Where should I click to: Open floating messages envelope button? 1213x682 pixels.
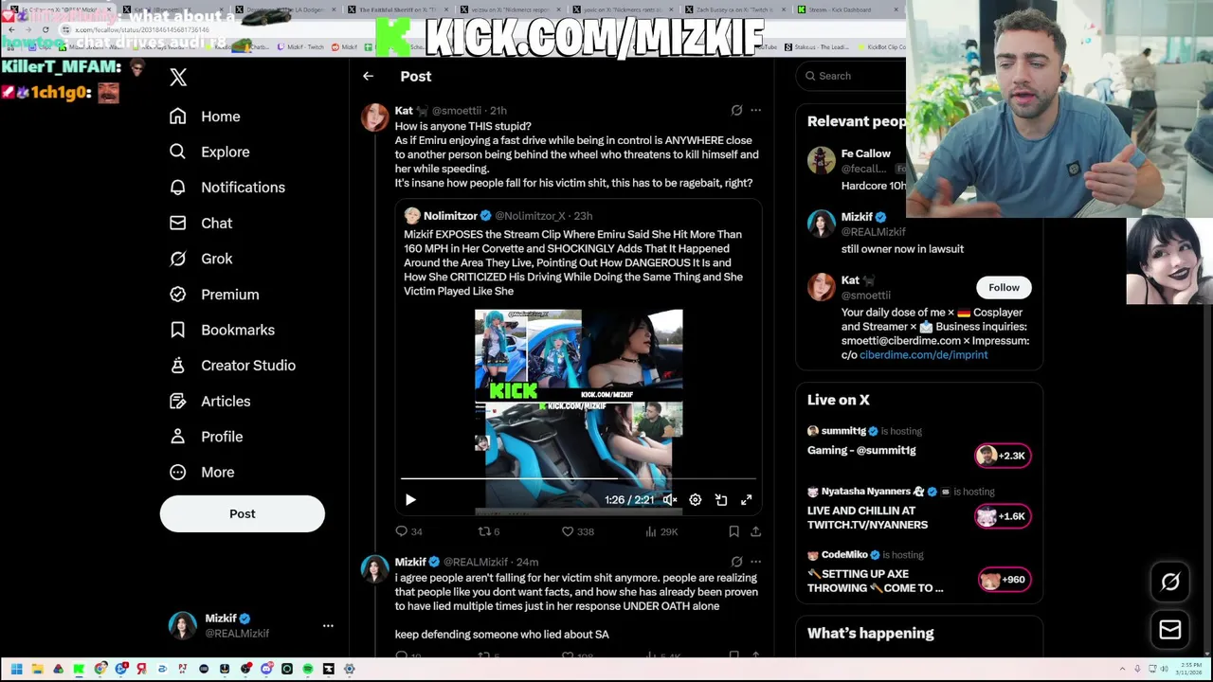click(1170, 630)
